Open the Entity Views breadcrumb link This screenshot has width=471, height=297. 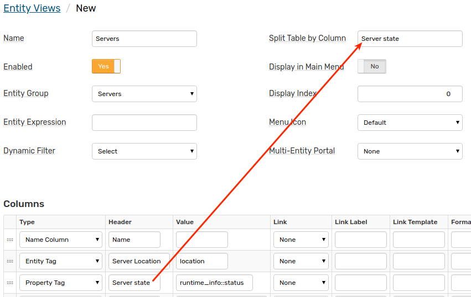[32, 8]
